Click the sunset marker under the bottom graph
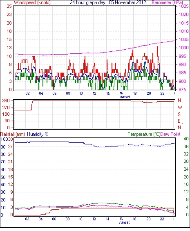 [124, 222]
